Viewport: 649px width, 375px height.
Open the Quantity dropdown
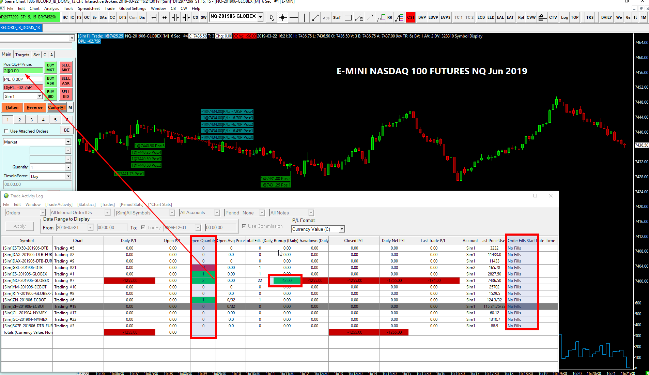pos(68,167)
